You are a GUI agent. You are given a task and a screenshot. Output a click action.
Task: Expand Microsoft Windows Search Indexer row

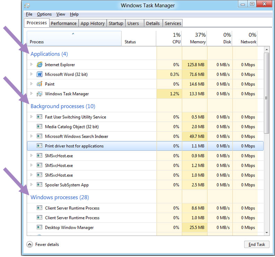tap(31, 137)
